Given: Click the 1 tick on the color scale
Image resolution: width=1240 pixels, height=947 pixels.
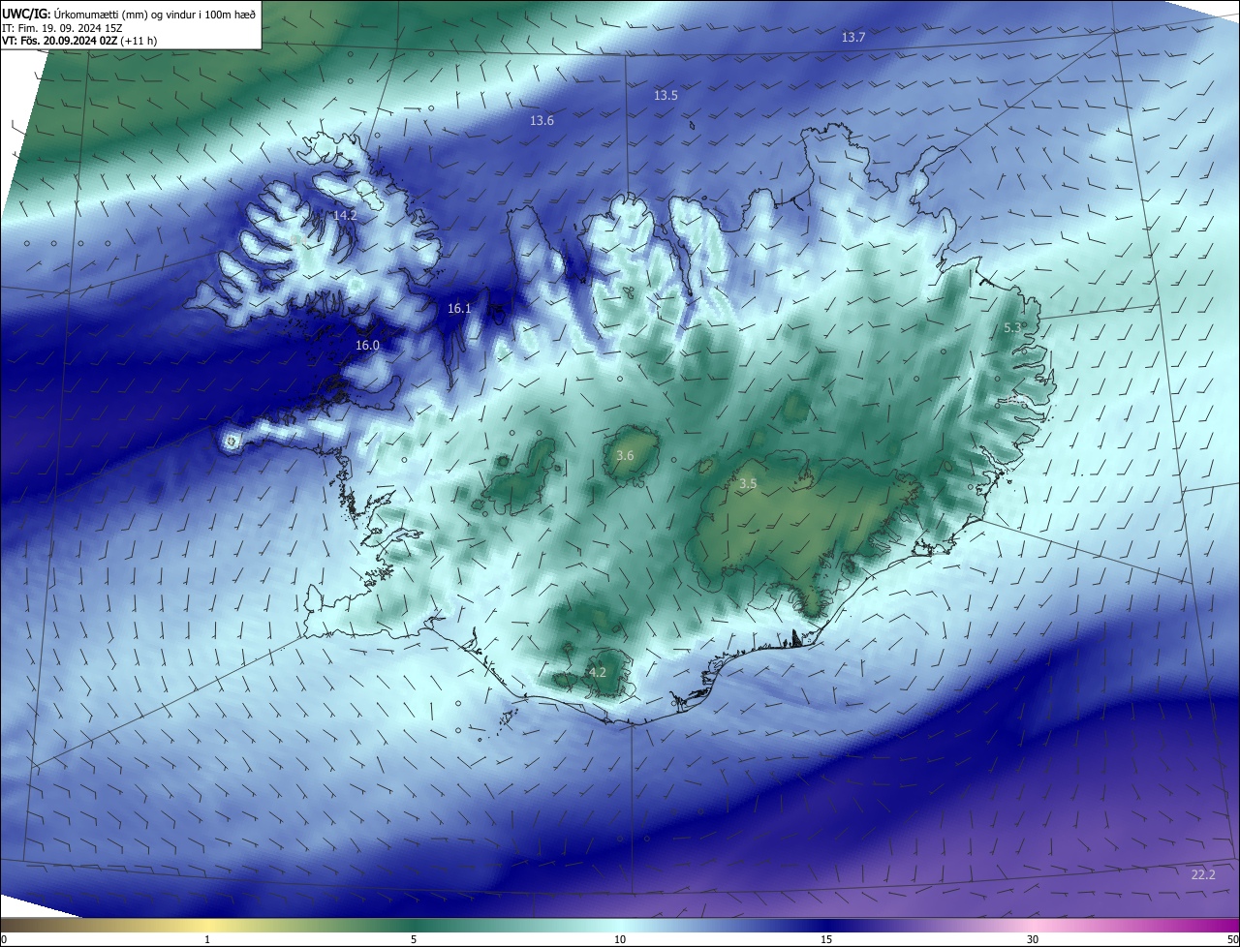Looking at the screenshot, I should coord(207,939).
